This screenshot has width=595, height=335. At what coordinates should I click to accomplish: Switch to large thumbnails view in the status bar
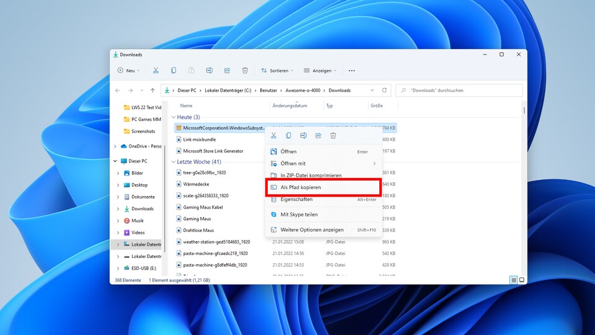[x=522, y=280]
